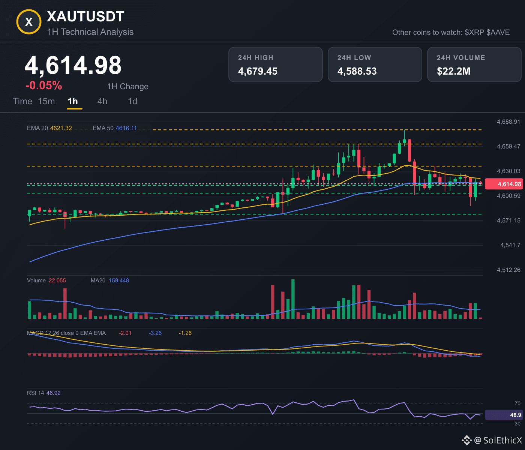Click the Volume value 22.055
Image resolution: width=525 pixels, height=450 pixels.
pos(57,280)
